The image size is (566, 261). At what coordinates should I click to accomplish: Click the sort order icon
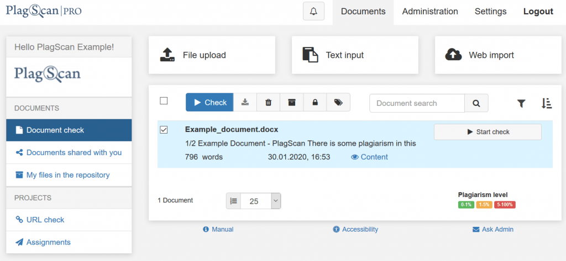547,104
